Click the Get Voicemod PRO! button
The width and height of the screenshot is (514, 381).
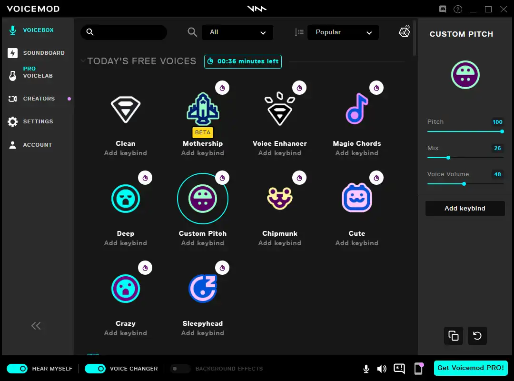point(471,368)
